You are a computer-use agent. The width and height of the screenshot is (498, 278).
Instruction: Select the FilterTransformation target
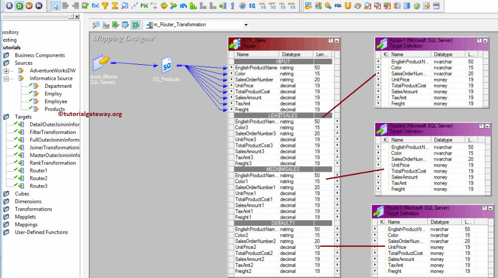point(53,132)
